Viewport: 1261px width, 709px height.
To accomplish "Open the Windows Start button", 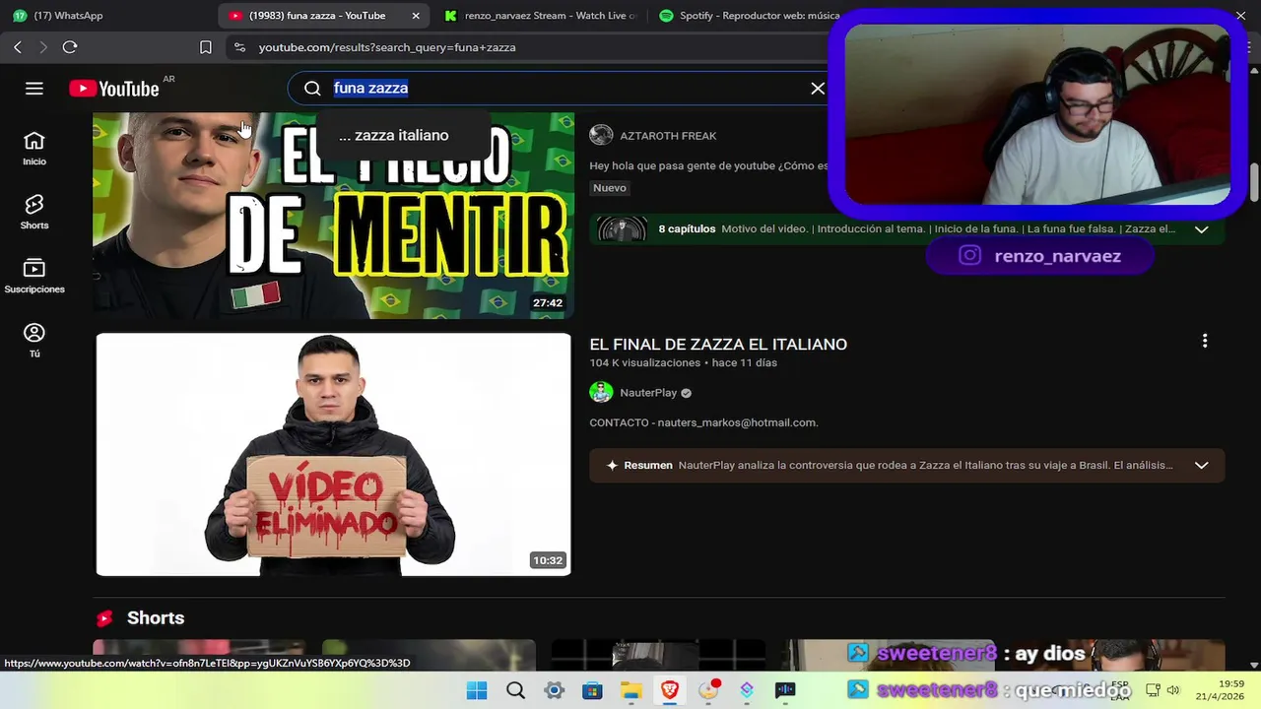I will (477, 690).
